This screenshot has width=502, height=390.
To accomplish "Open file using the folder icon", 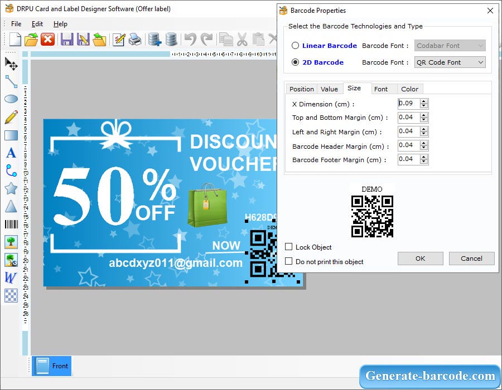I will (x=31, y=40).
